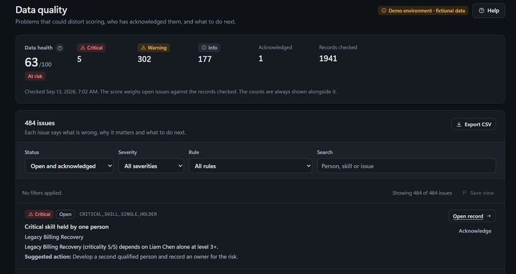Select the Warning severity badge in summary
The width and height of the screenshot is (516, 274).
click(x=154, y=48)
